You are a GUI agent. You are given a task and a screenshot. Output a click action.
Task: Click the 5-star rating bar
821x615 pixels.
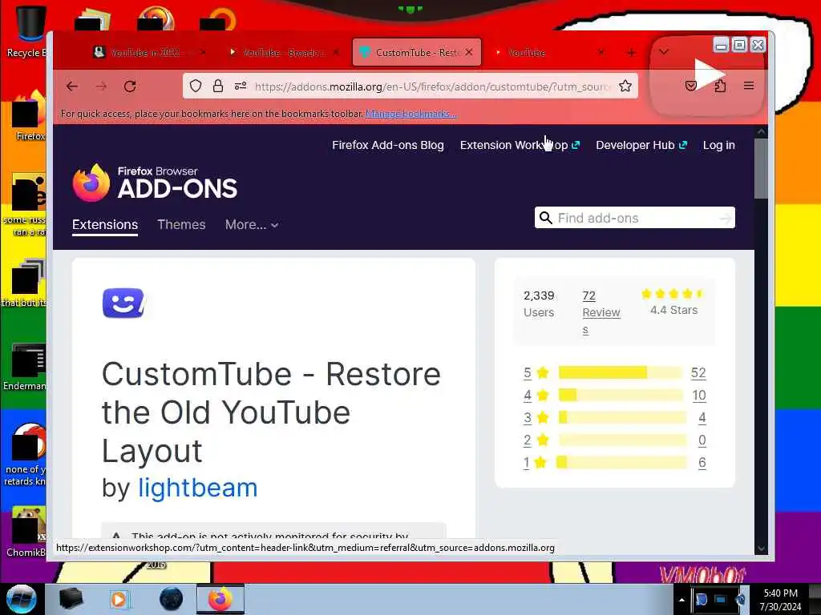(x=621, y=373)
